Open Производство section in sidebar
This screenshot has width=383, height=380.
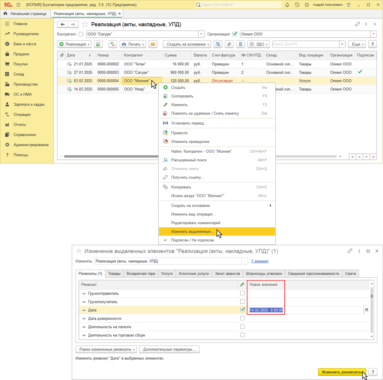(26, 84)
